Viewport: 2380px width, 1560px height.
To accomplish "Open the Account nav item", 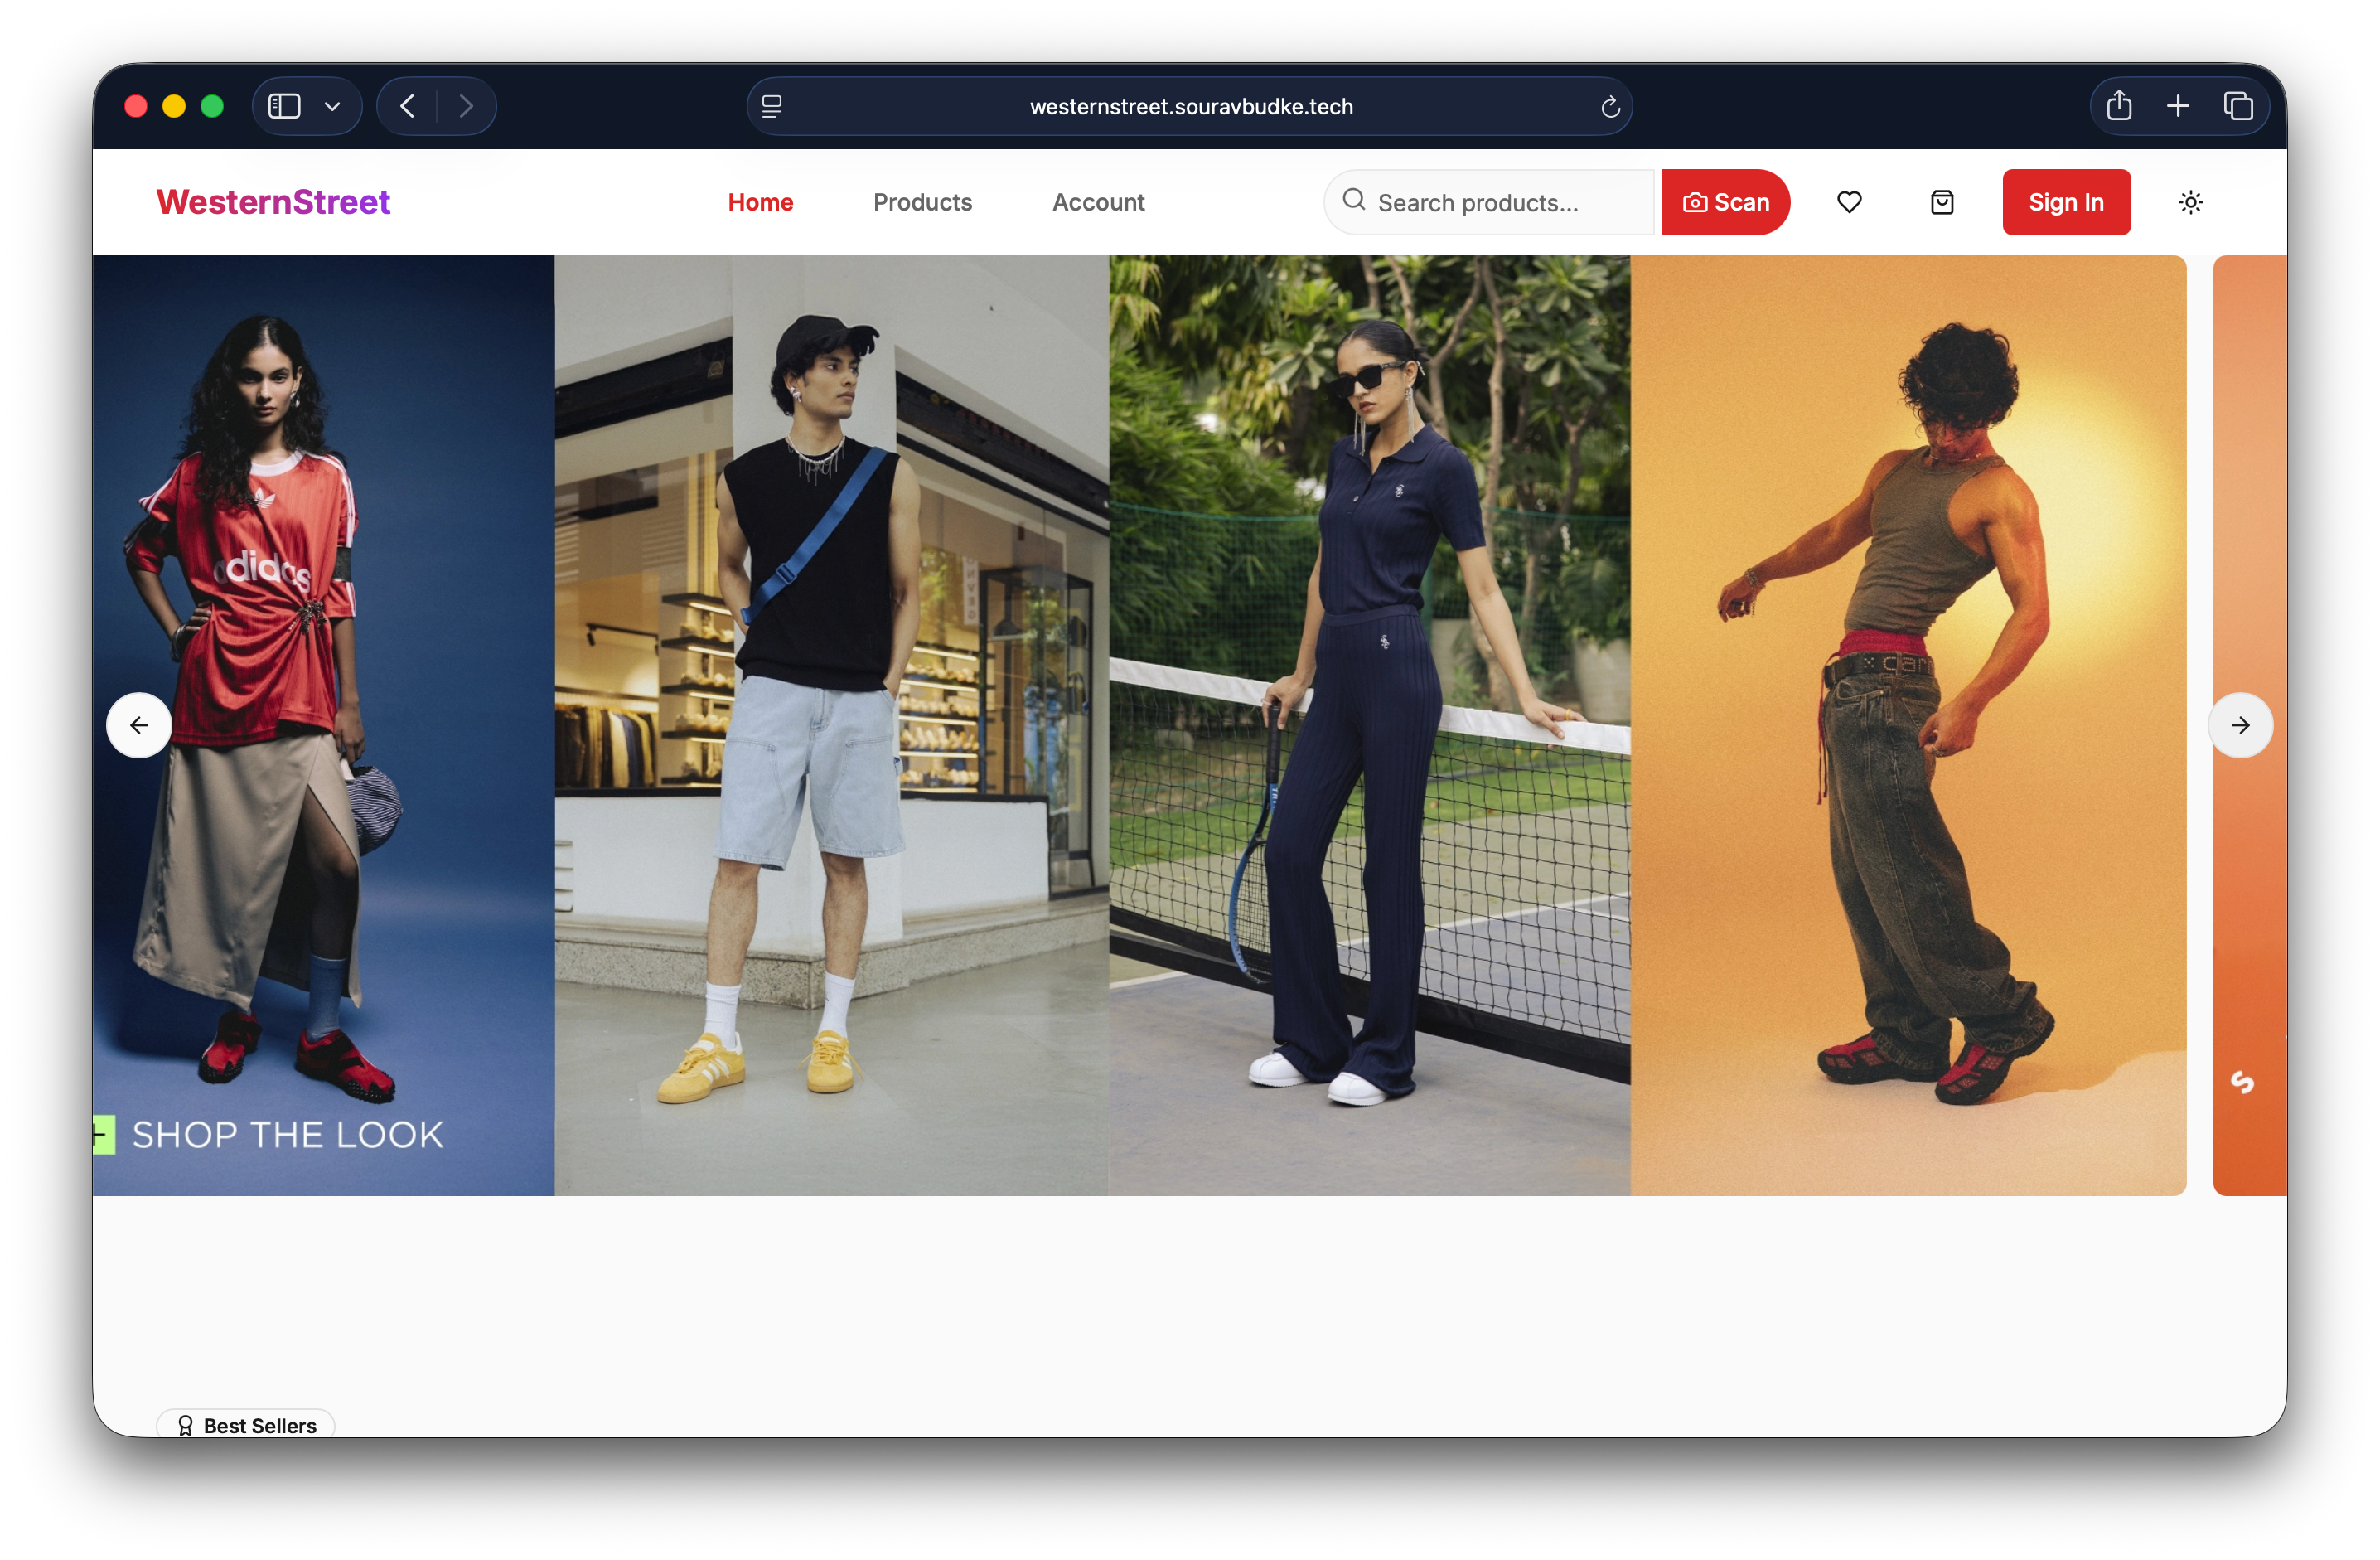I will pyautogui.click(x=1098, y=202).
